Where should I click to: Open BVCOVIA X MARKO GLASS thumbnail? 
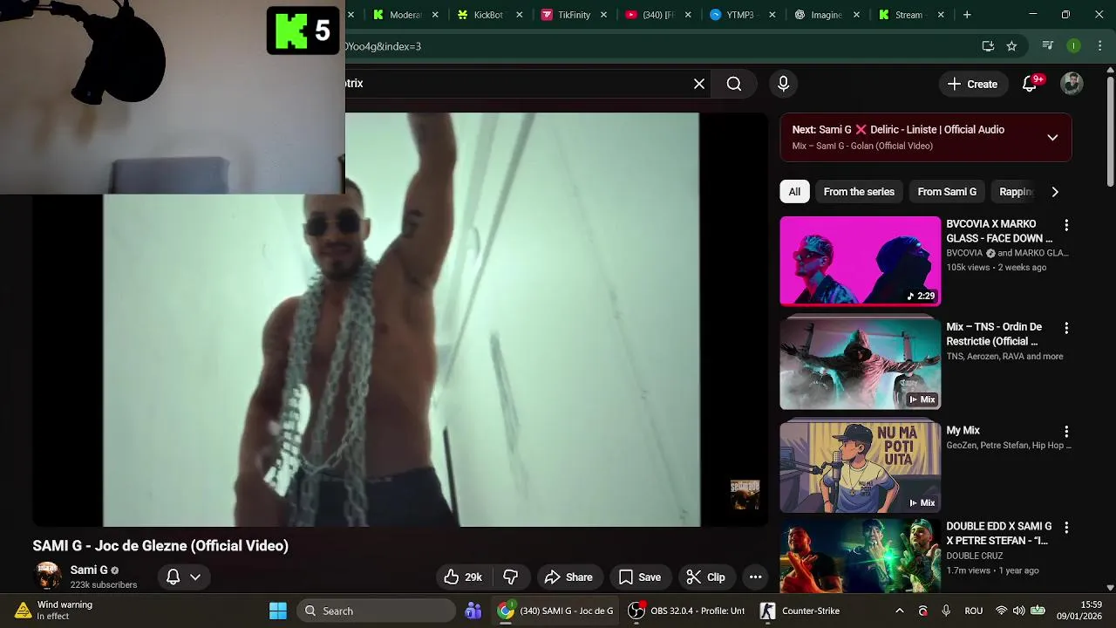coord(861,261)
